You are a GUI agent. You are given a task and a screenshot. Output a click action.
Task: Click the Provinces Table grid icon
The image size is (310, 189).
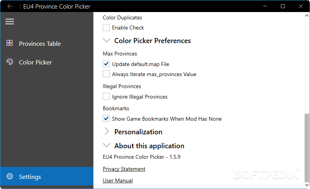[9, 43]
